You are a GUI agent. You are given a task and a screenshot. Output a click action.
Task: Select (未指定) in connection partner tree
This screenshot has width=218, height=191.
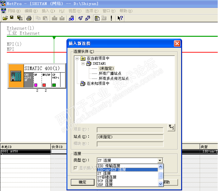[x=106, y=68]
